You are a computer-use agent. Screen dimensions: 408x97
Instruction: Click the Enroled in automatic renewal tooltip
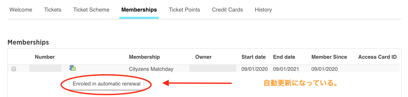106,84
